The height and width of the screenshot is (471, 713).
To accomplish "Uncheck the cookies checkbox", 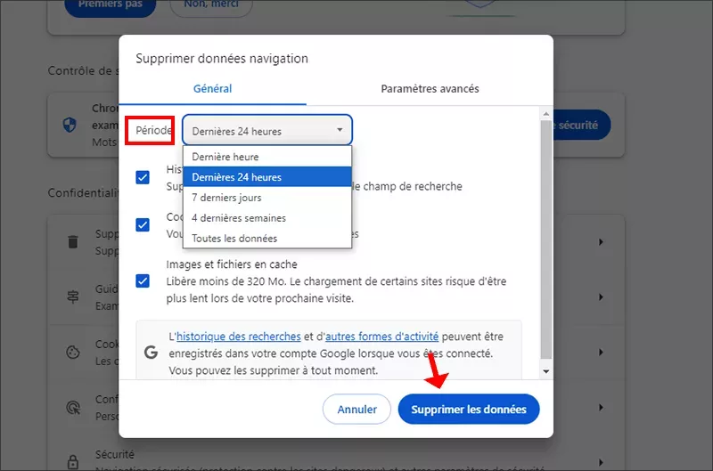I will click(143, 225).
